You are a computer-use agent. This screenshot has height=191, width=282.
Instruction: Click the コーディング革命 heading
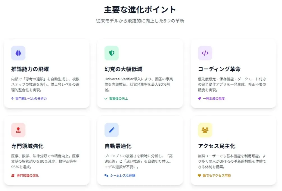coord(219,69)
